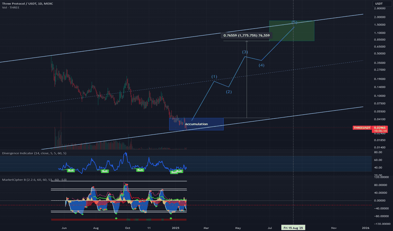Click the Mar label on time axis
This screenshot has width=393, height=231.
pos(206,228)
